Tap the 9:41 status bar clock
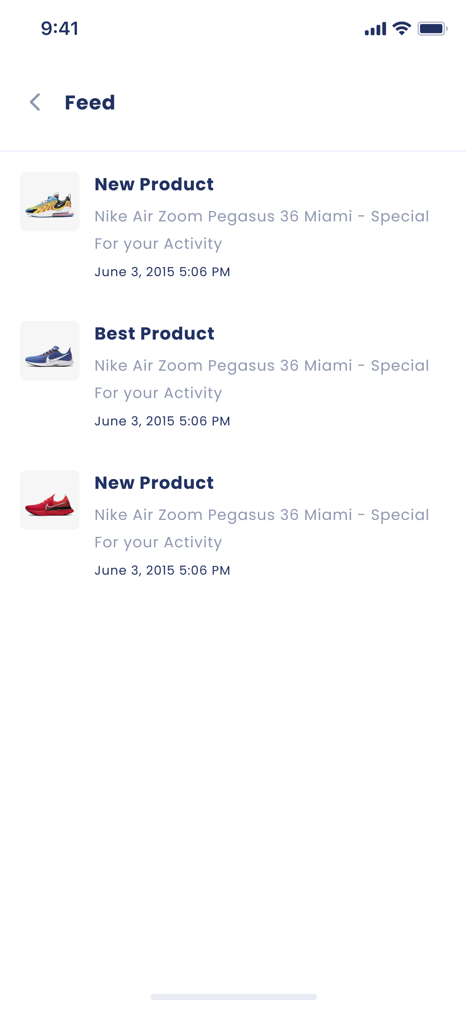Viewport: 466px width, 1010px height. tap(60, 29)
